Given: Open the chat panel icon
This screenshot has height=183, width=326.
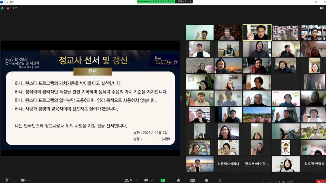Looking at the screenshot, I should click(146, 180).
